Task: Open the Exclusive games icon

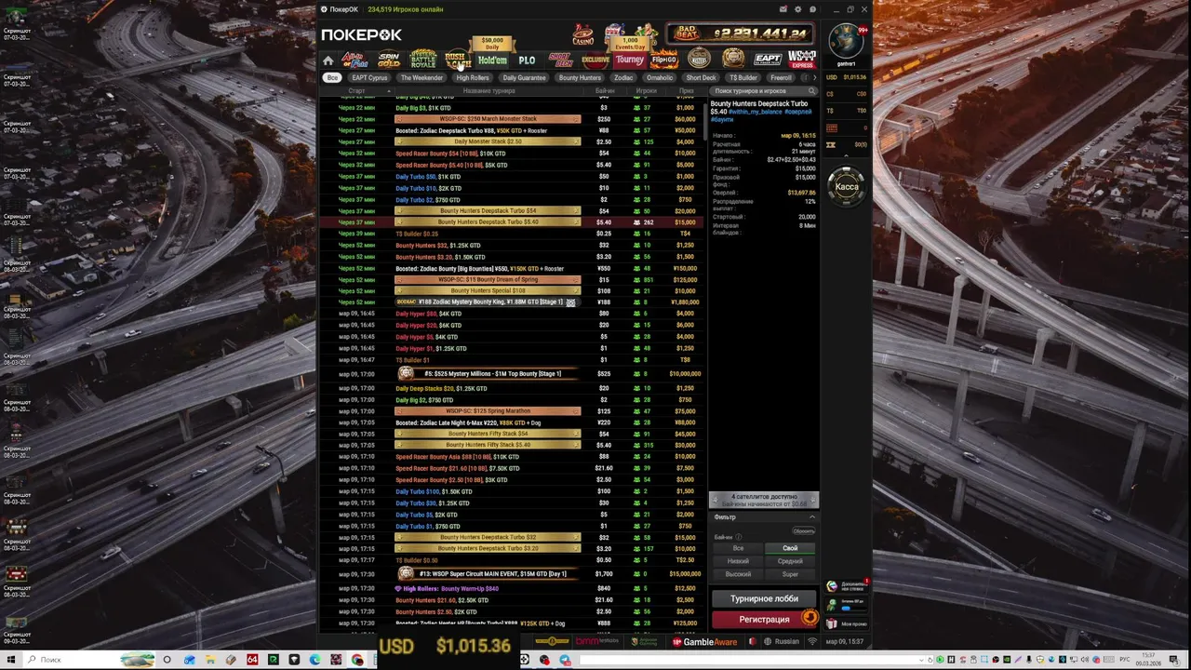Action: pyautogui.click(x=595, y=60)
